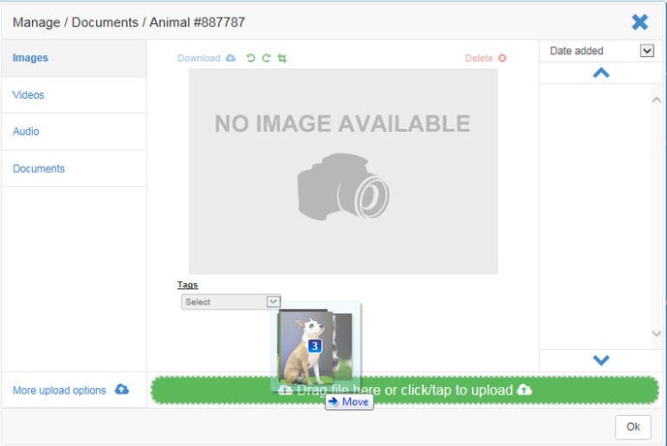Click the Download link text
The height and width of the screenshot is (446, 667).
(x=199, y=58)
